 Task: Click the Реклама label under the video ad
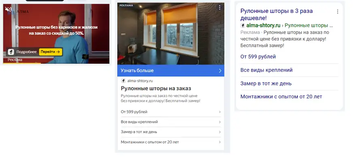tap(15, 60)
